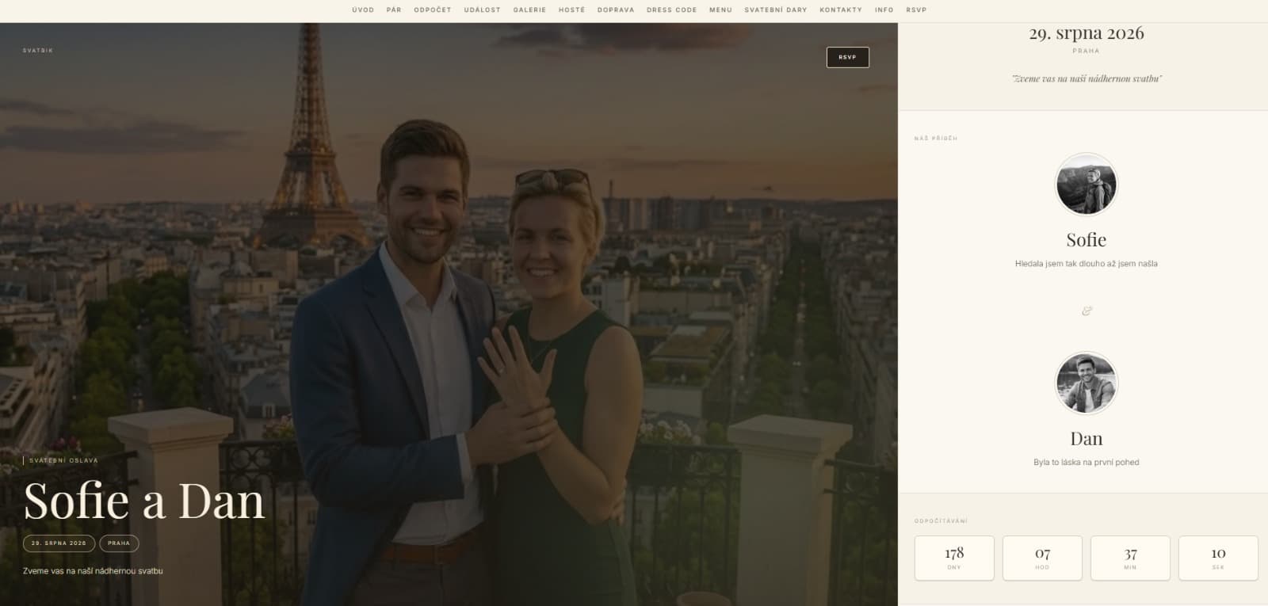Click the name Sofie heading

[x=1087, y=239]
